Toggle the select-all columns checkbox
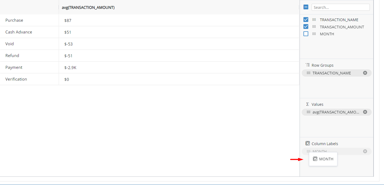Image resolution: width=384 pixels, height=185 pixels. tap(306, 7)
